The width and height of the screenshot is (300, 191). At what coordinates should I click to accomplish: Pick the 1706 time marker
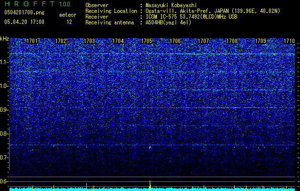(x=175, y=41)
